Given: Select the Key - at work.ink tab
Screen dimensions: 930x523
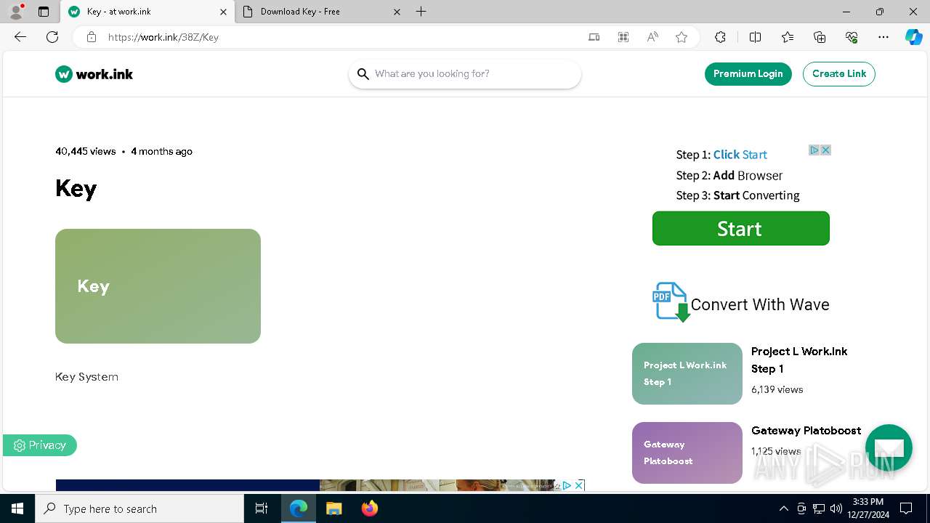Looking at the screenshot, I should click(x=147, y=12).
